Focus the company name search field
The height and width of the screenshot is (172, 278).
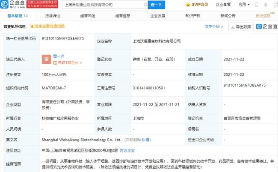tap(105, 5)
